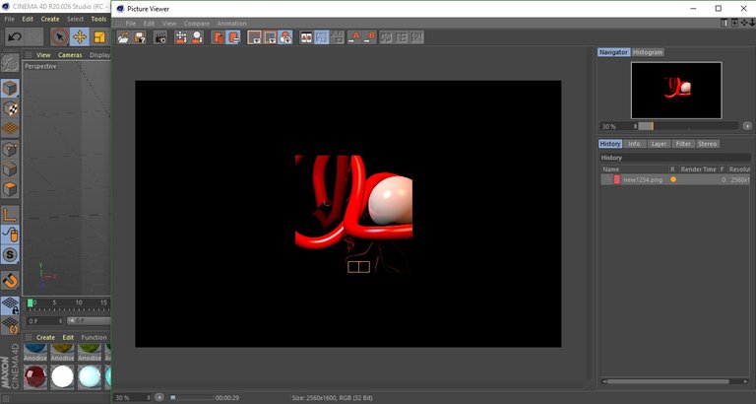
Task: Open the Picture Viewer View menu
Action: 169,24
